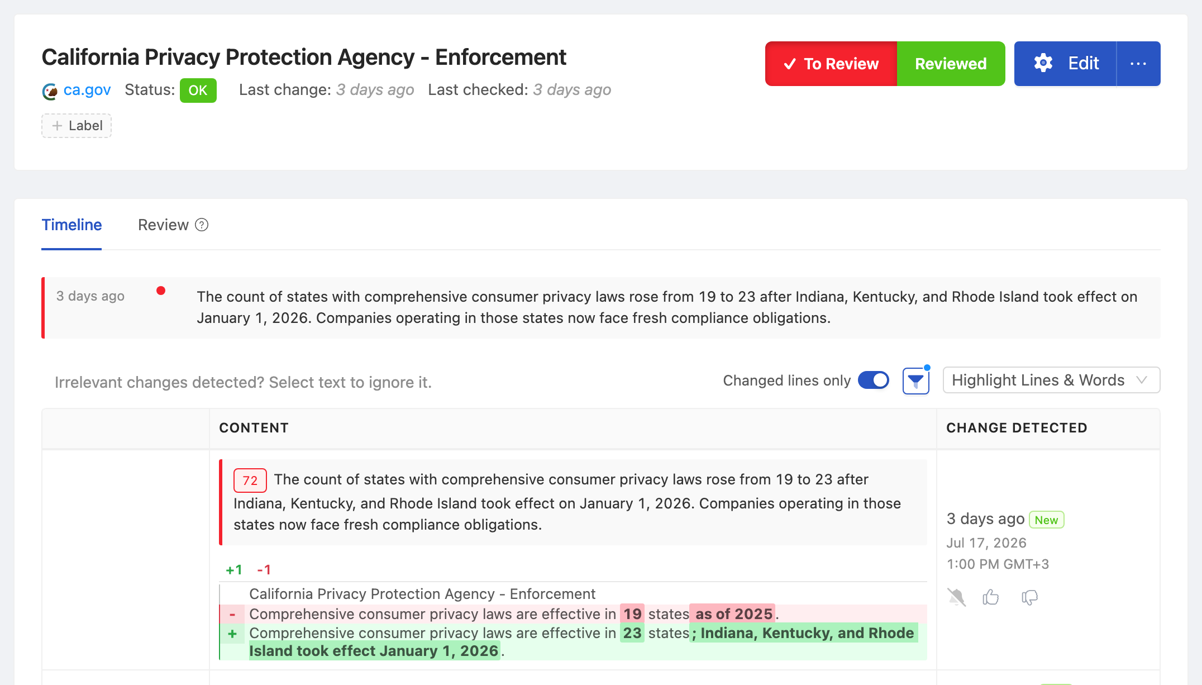
Task: Click the CONTENT column header
Action: pos(254,428)
